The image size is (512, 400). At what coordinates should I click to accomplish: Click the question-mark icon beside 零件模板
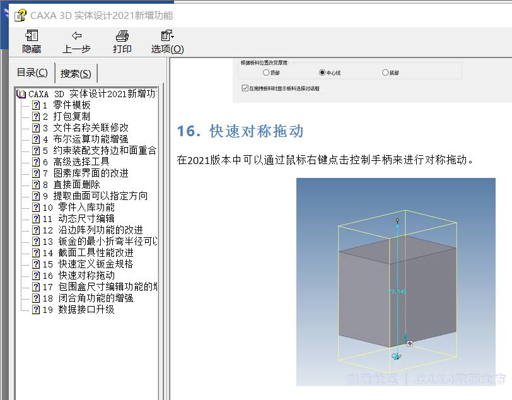pyautogui.click(x=36, y=105)
